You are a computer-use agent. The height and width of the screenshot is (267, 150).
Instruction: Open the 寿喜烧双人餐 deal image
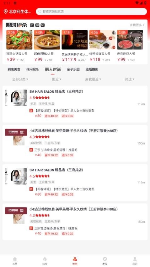click(x=130, y=40)
